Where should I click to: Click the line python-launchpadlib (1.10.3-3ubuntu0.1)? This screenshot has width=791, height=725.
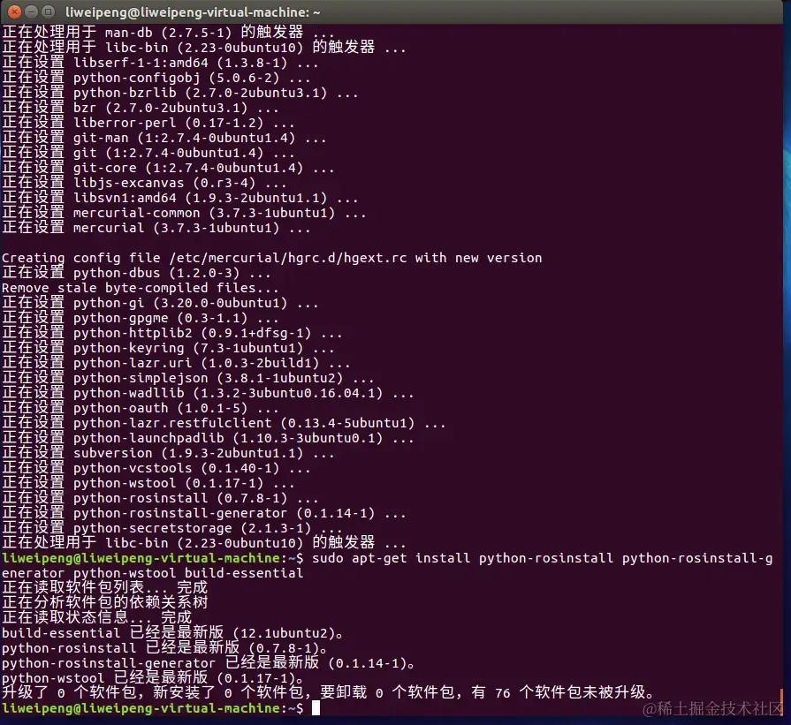208,438
